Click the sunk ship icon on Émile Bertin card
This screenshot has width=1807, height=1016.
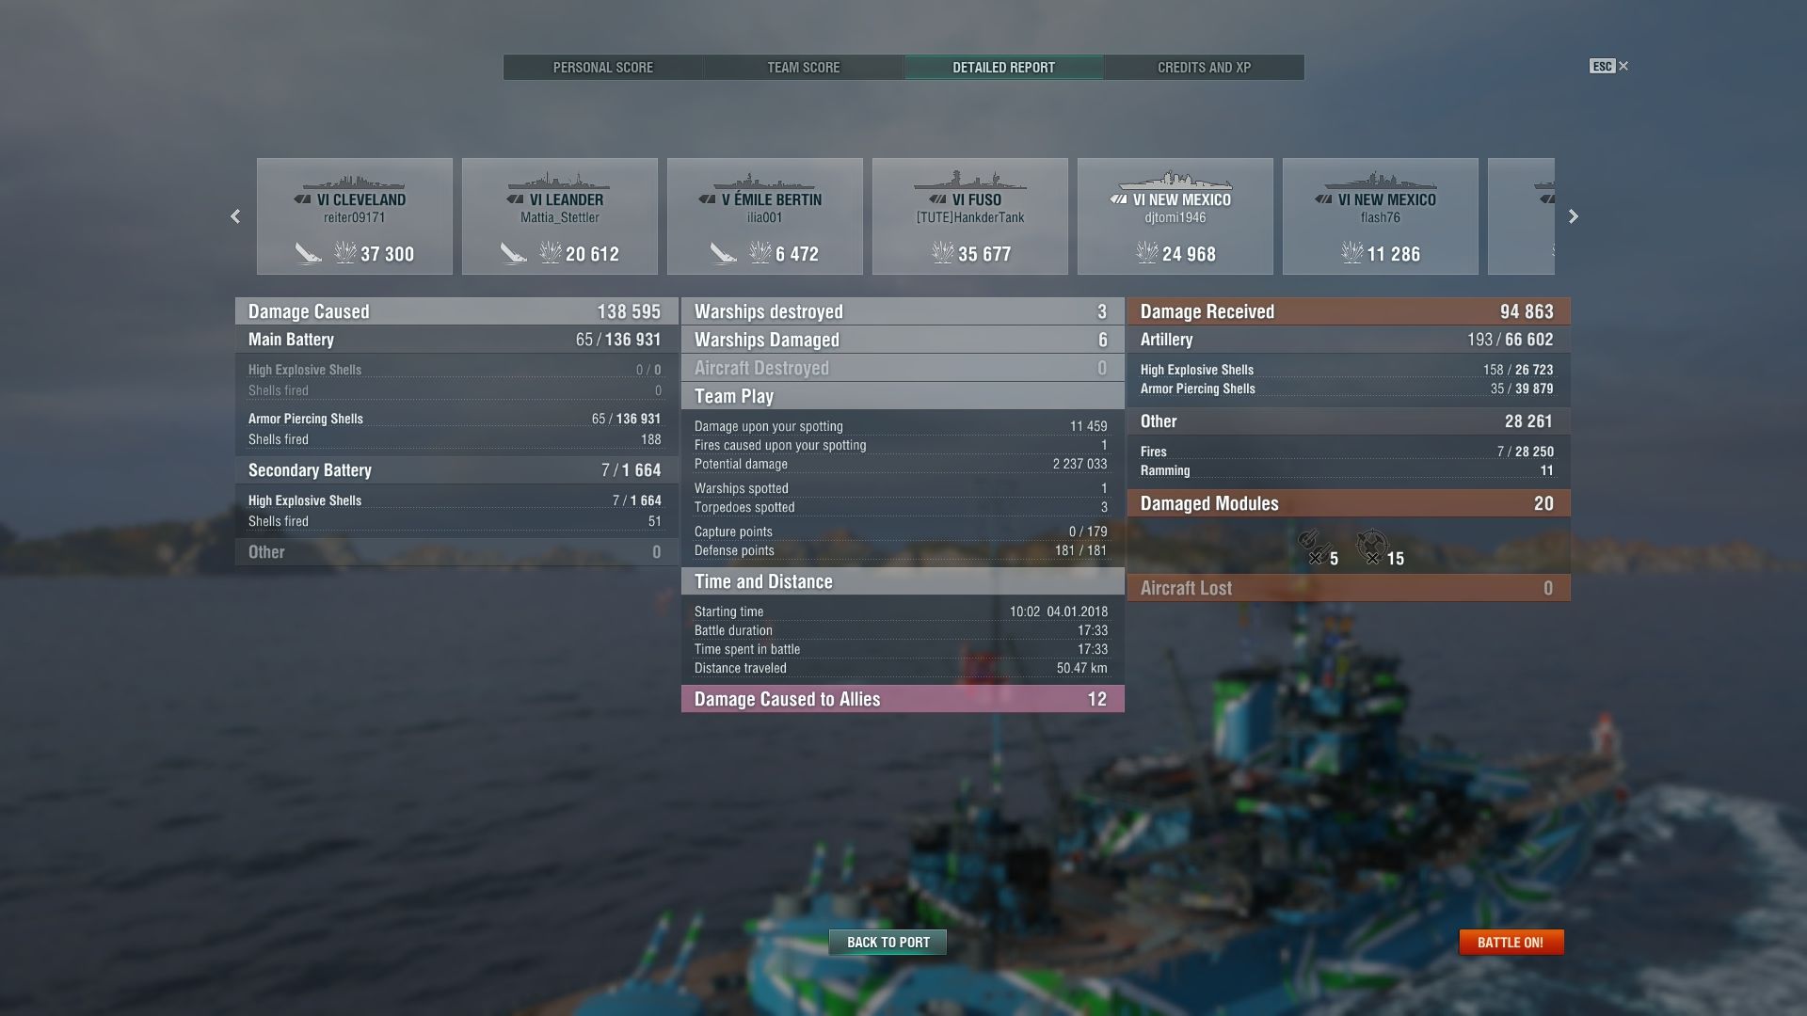[723, 253]
